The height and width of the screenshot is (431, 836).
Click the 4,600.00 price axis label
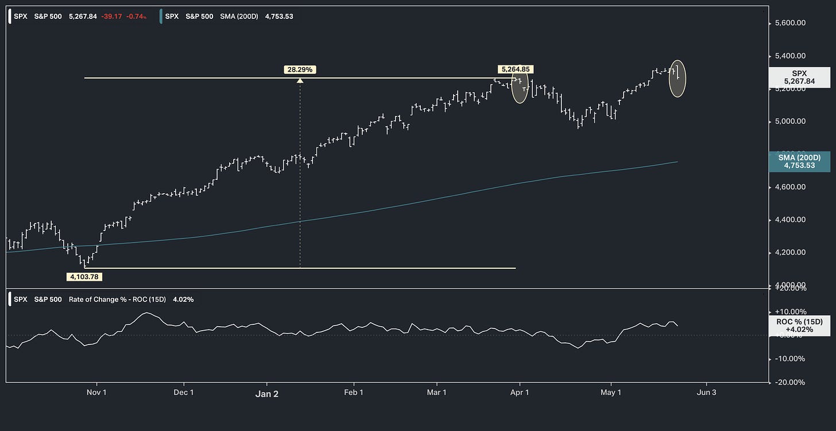click(789, 187)
